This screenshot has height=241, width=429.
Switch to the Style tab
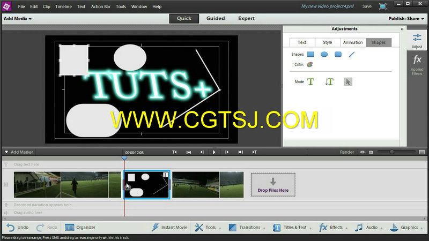coord(328,42)
